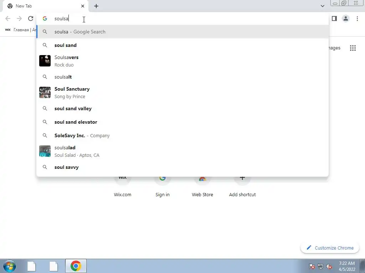365x273 pixels.
Task: Open the Wix bookmark in the bookmarks bar
Action: [x=20, y=30]
